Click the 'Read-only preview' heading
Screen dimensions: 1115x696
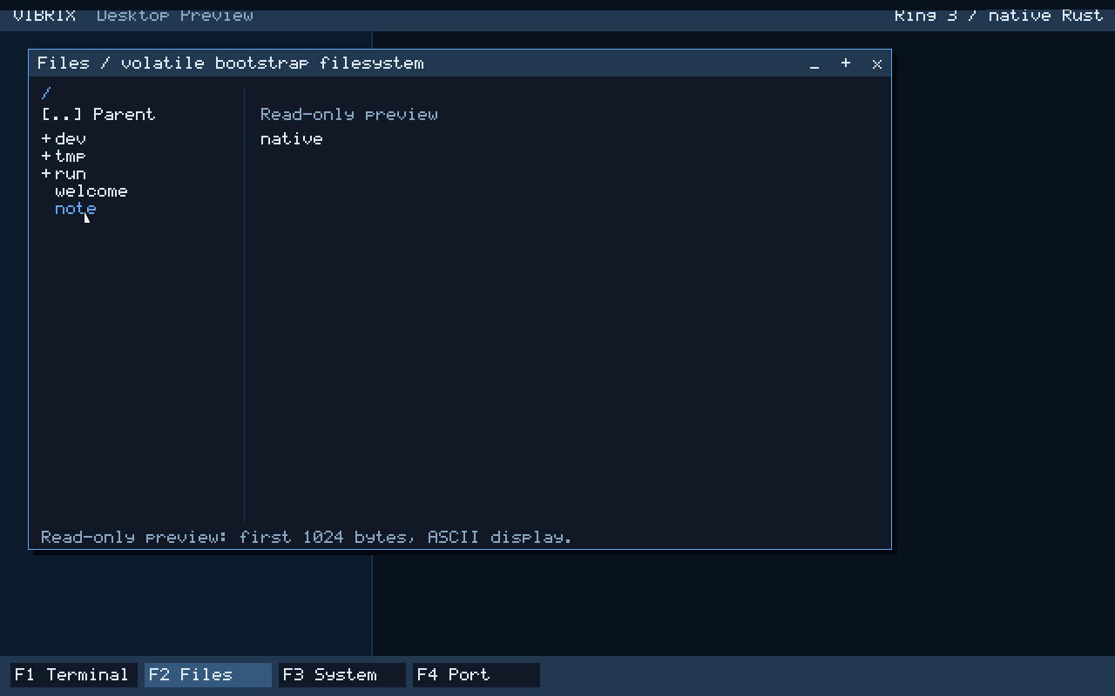[x=349, y=114]
